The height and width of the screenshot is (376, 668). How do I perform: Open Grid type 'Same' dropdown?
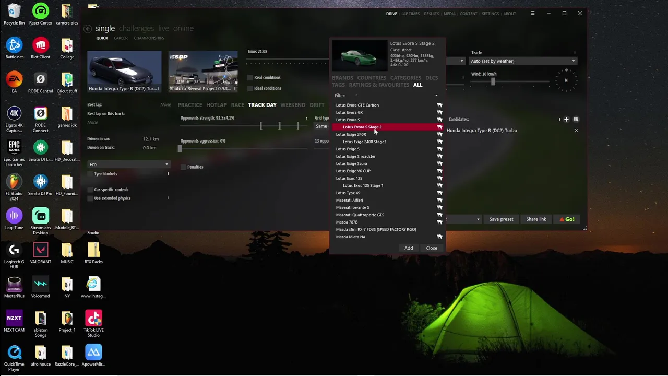(321, 126)
